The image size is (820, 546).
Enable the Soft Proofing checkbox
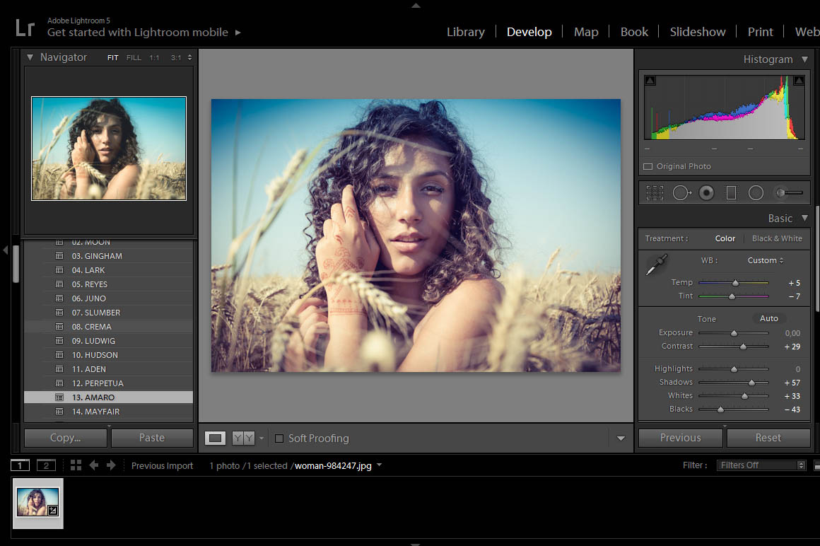279,438
